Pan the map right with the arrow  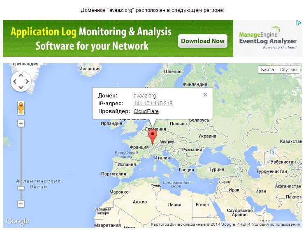[27, 81]
